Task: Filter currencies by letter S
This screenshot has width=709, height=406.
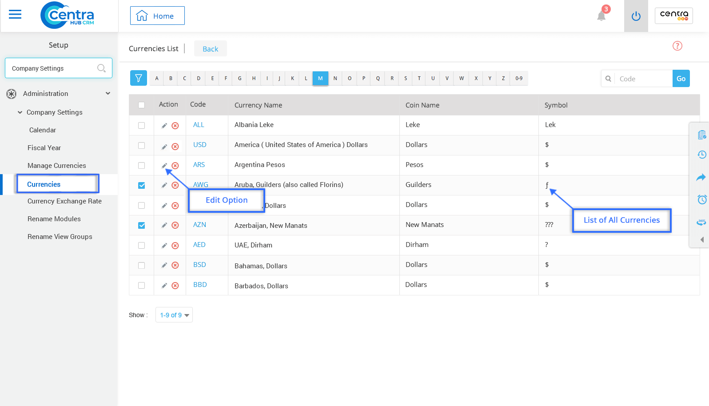Action: click(x=406, y=78)
